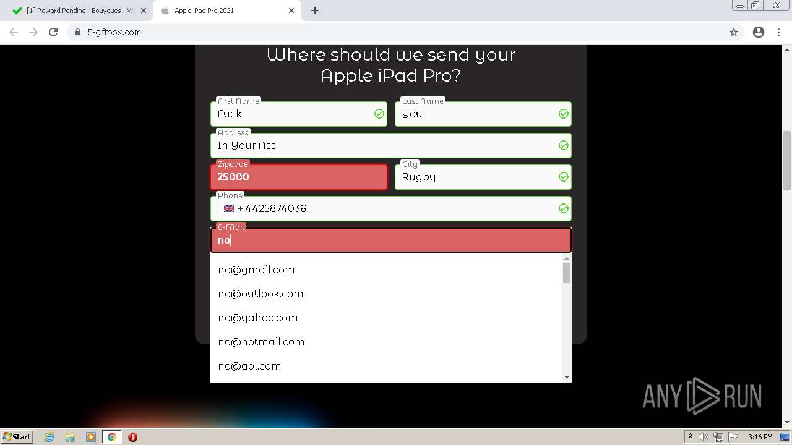Click the City green checkmark
This screenshot has width=792, height=445.
[x=564, y=177]
